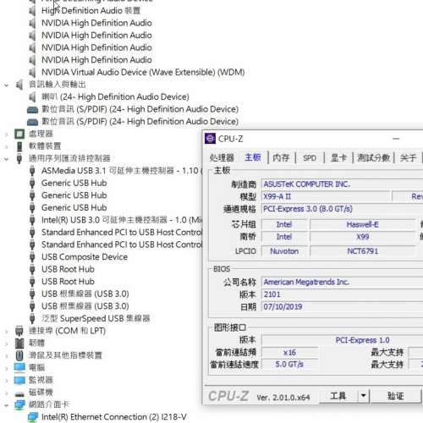This screenshot has width=423, height=423.
Task: Collapse the 通用序列匯流排控制器 node
Action: click(6, 159)
